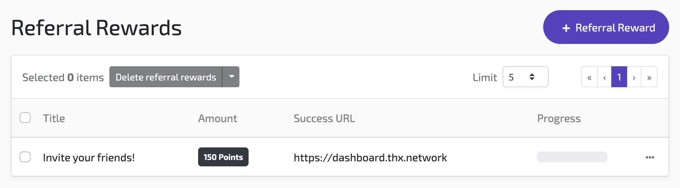Click the progress bar of the reward
Screen dimensions: 680x188
[572, 157]
